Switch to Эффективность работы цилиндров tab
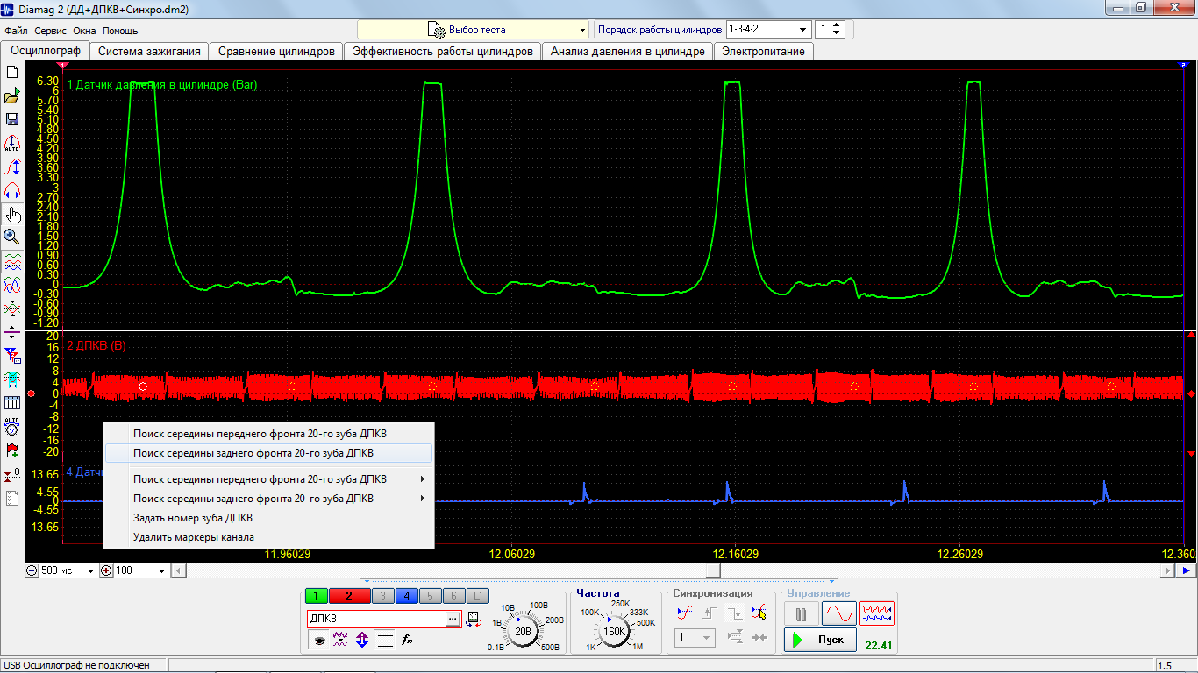 pos(442,51)
